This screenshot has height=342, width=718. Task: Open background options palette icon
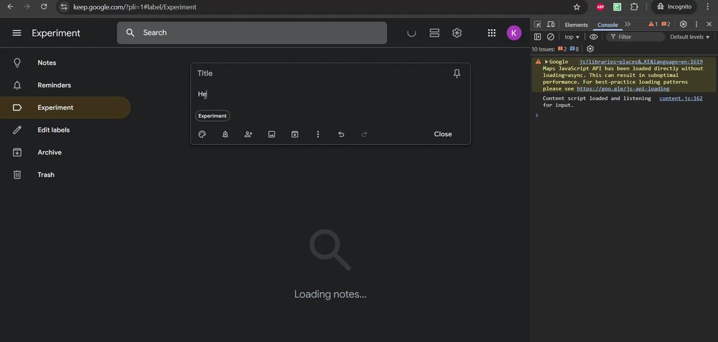[202, 134]
